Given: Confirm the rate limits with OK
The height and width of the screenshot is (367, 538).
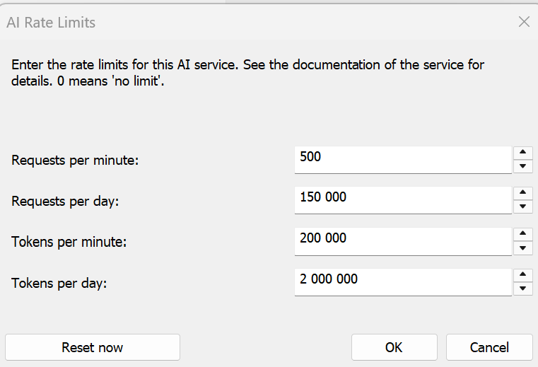Looking at the screenshot, I should 394,347.
